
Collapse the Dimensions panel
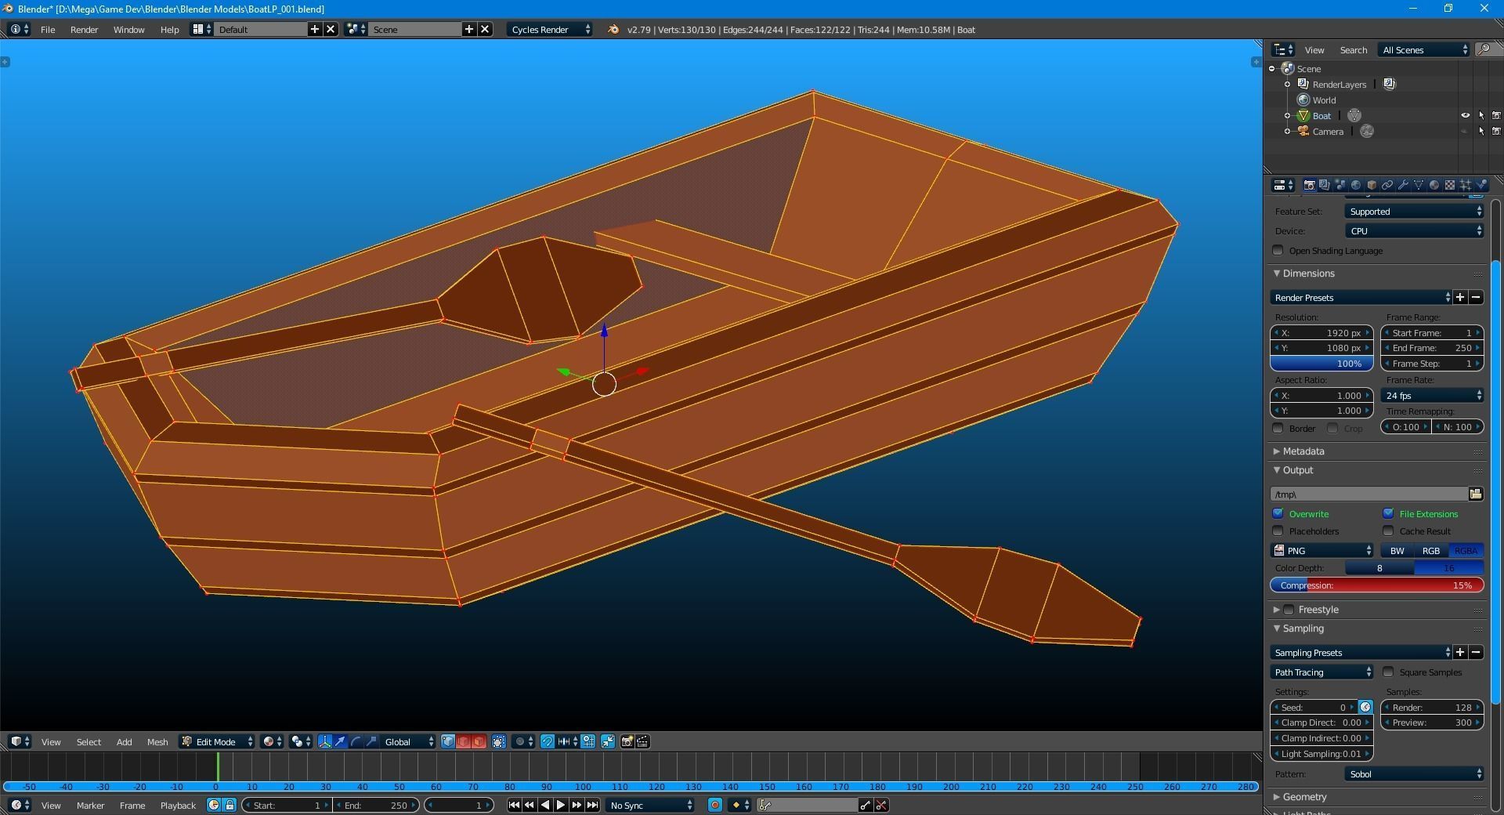coord(1277,273)
